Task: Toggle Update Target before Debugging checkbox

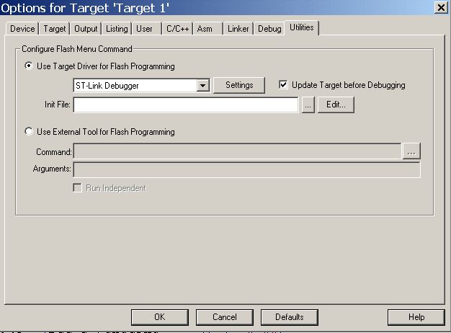Action: [x=283, y=85]
